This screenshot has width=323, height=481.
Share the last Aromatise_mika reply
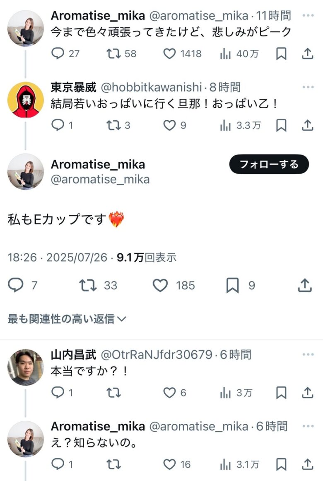(x=307, y=464)
